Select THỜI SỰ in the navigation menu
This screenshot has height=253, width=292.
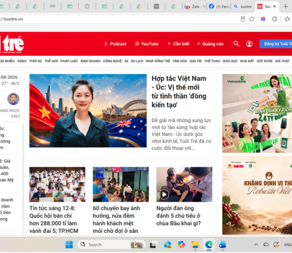tap(36, 61)
